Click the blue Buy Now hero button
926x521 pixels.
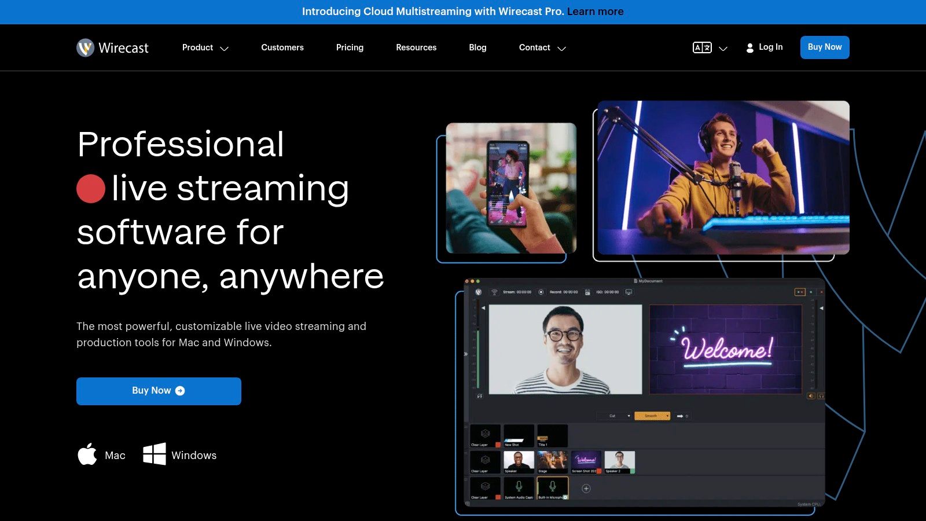(158, 391)
